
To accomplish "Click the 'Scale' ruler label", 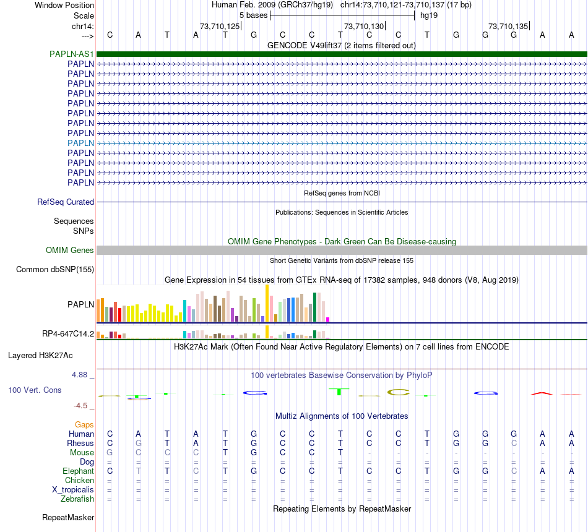I will (84, 15).
